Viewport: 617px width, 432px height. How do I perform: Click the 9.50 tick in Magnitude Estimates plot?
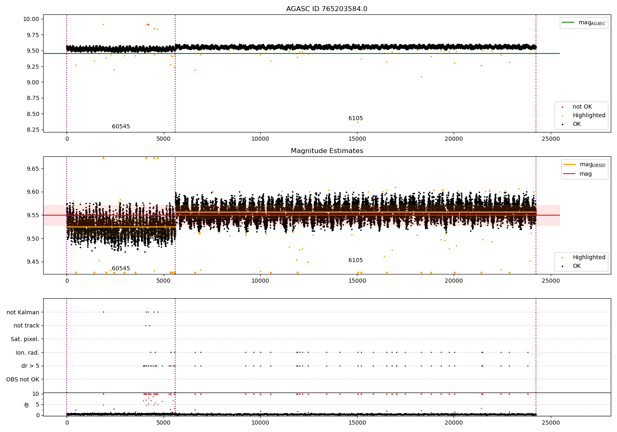pyautogui.click(x=33, y=239)
